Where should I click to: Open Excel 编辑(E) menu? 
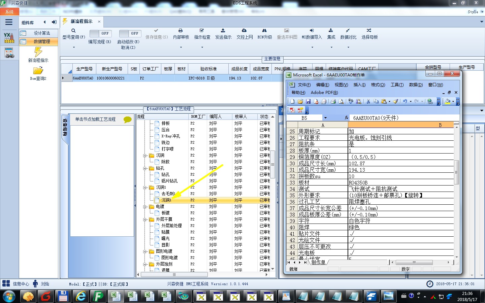(x=322, y=85)
